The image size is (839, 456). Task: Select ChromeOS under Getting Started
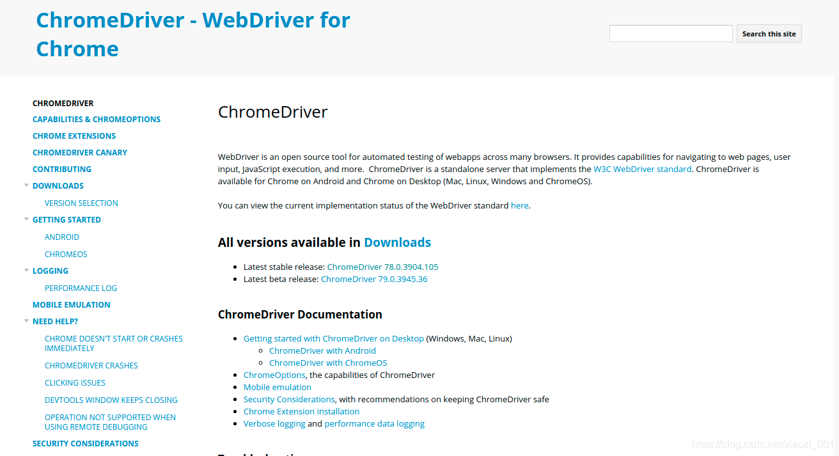[x=66, y=255]
